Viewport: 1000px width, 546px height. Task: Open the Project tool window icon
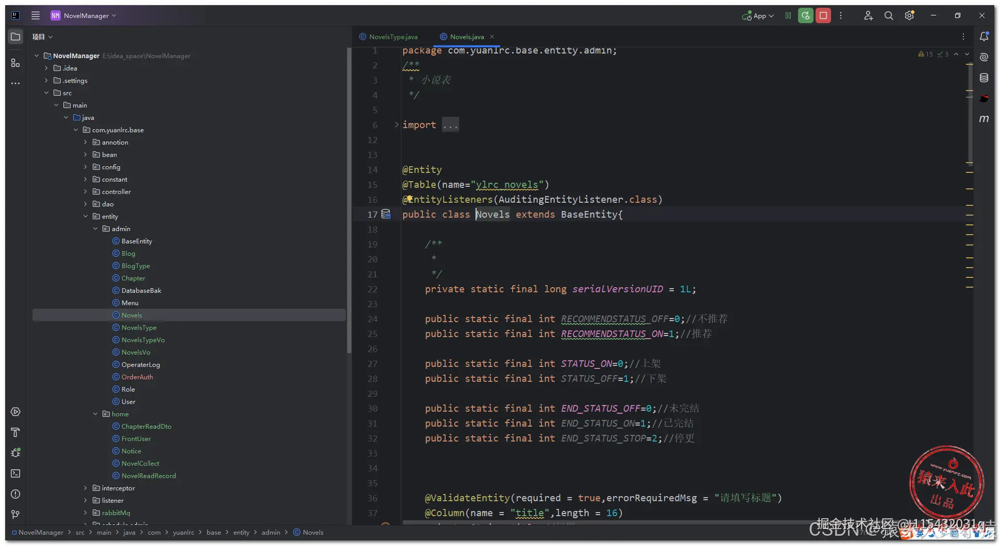[15, 37]
